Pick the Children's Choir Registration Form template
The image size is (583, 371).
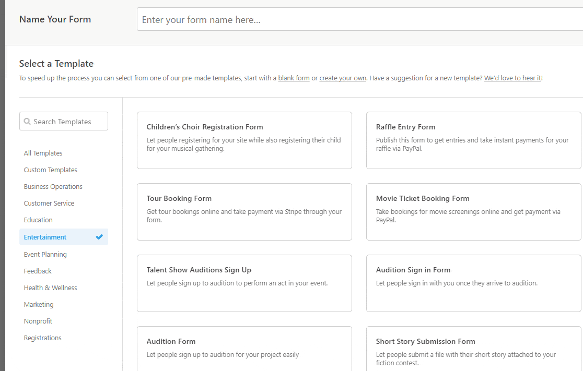(x=244, y=140)
